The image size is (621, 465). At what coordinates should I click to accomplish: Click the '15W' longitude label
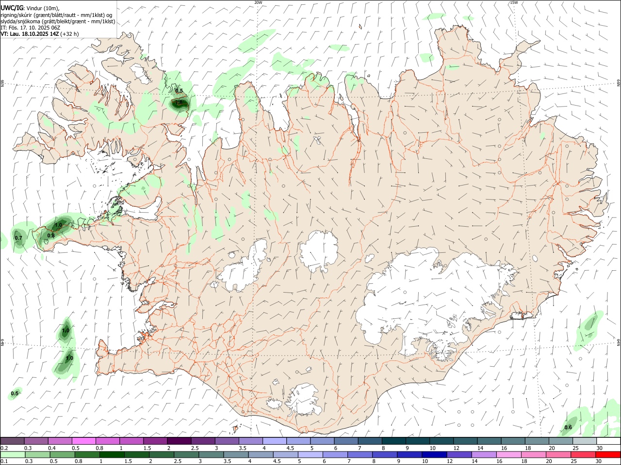[514, 2]
